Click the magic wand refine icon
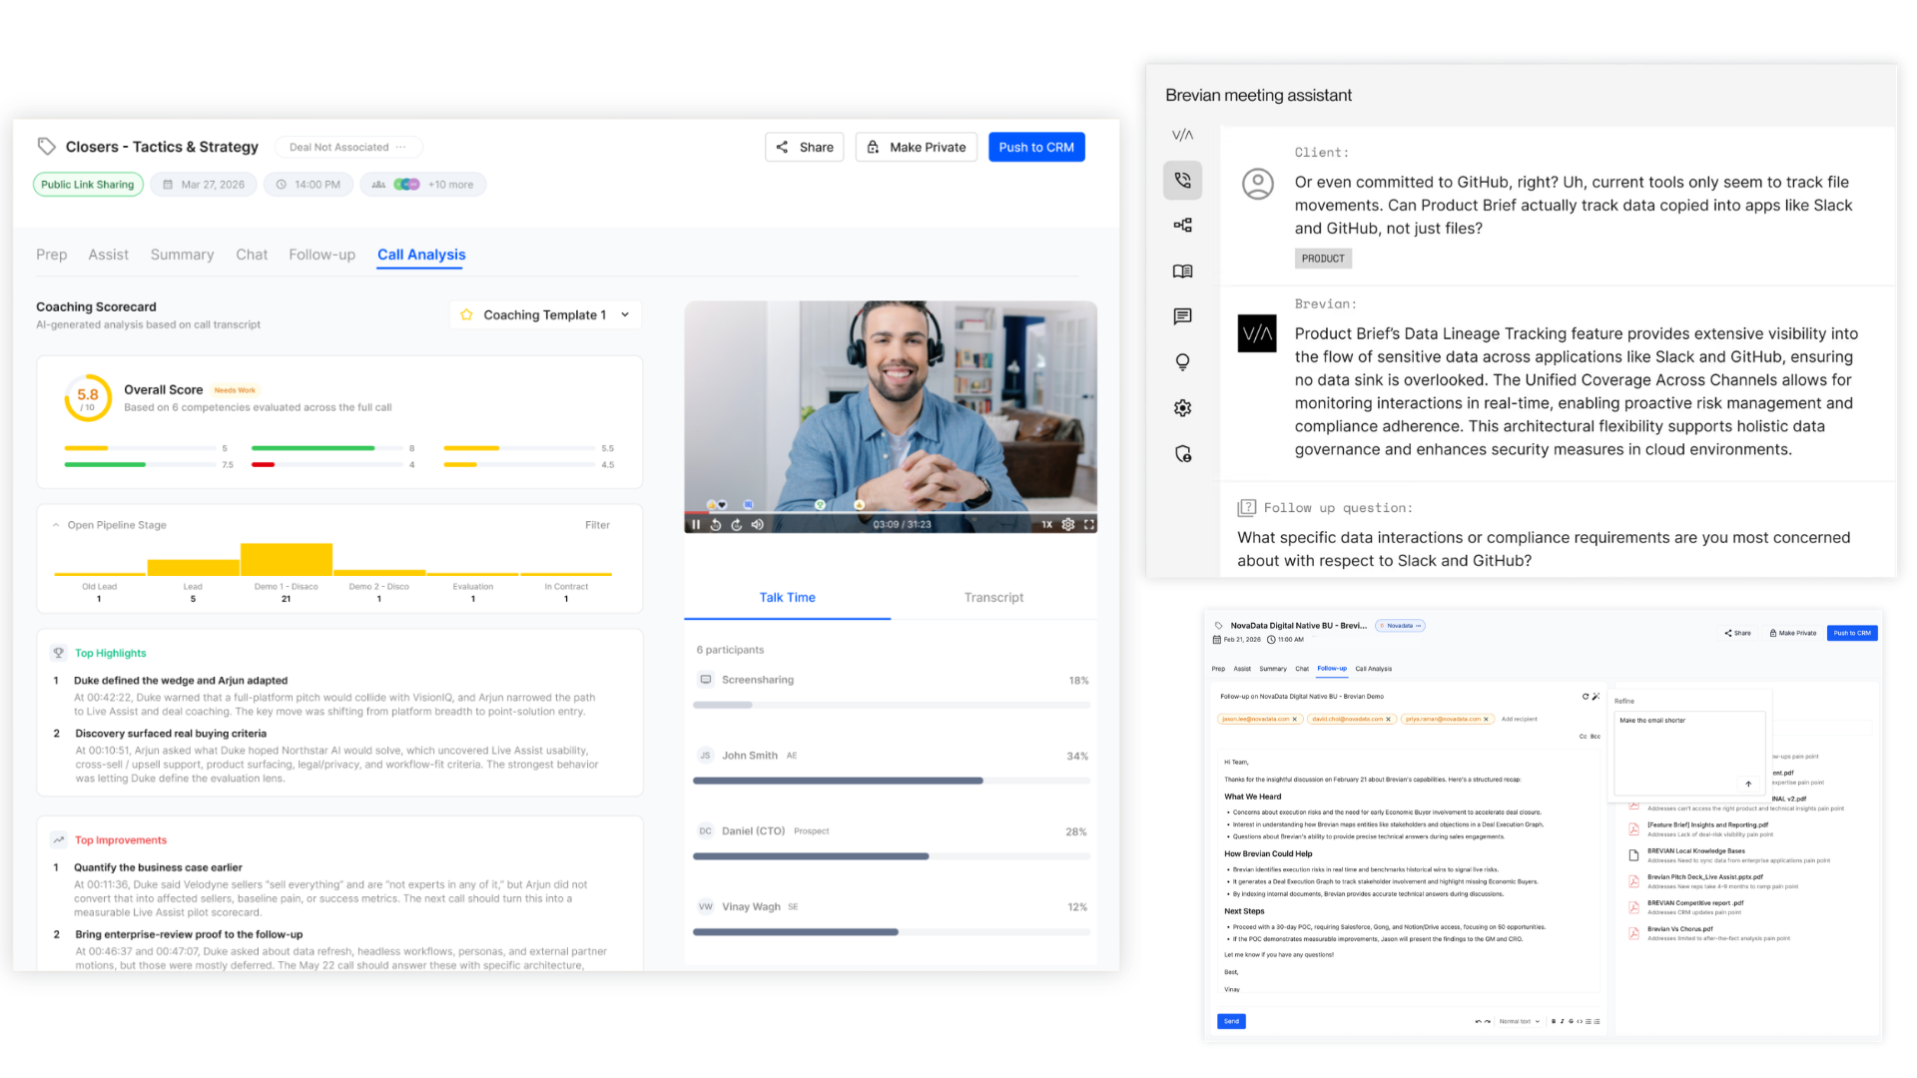Screen dimensions: 1917x1078 point(1596,697)
